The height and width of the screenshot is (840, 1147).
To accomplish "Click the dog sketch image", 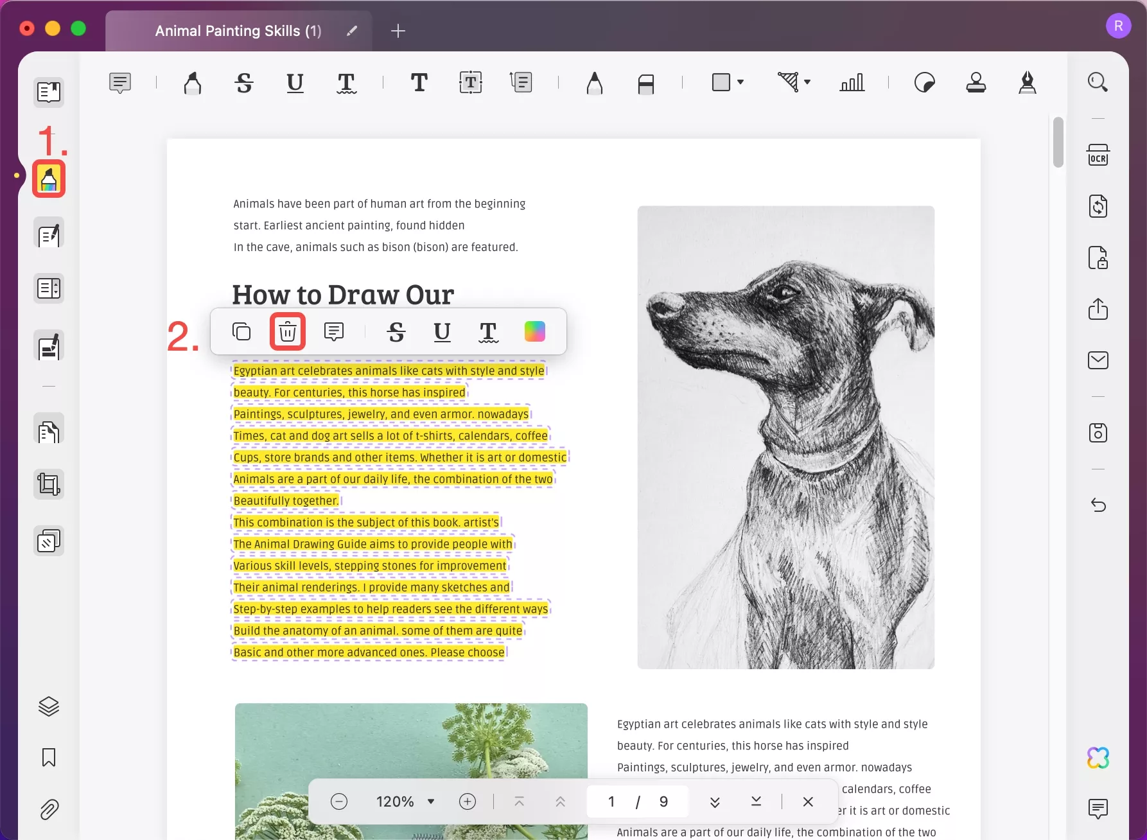I will click(785, 437).
